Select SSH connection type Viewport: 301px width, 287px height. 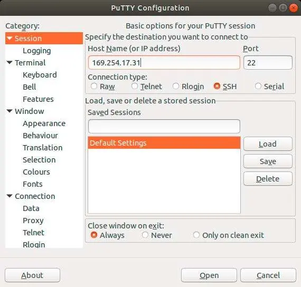coord(217,86)
